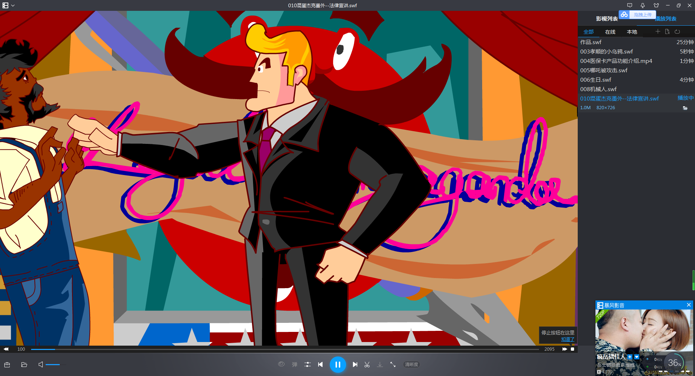
Task: Select 006生日.swf in the playlist
Action: pos(636,80)
